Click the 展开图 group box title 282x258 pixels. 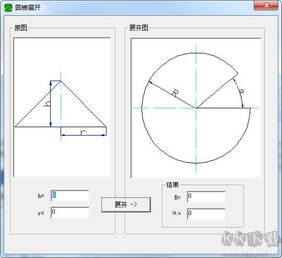point(138,28)
